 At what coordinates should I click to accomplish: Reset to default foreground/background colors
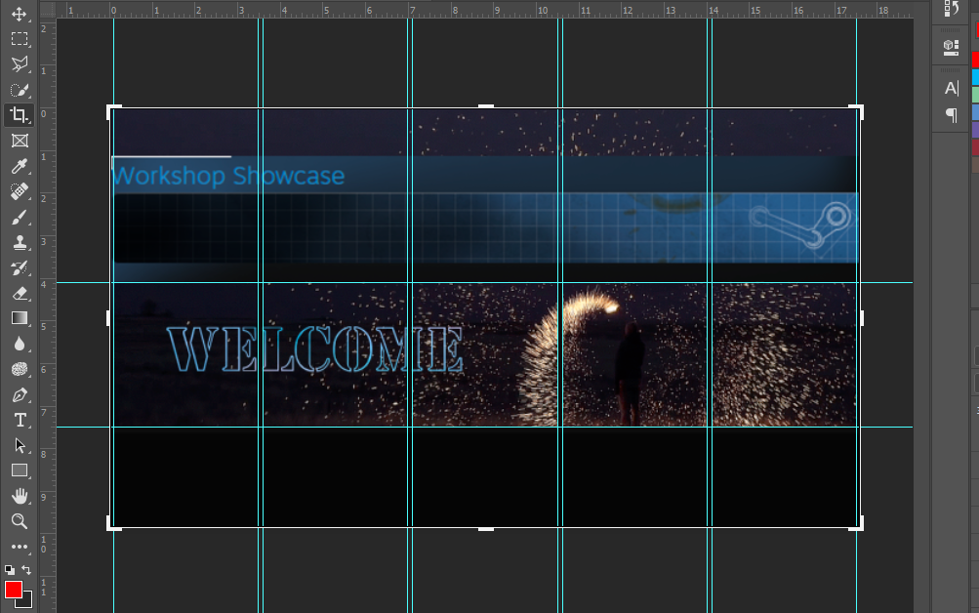(x=10, y=569)
